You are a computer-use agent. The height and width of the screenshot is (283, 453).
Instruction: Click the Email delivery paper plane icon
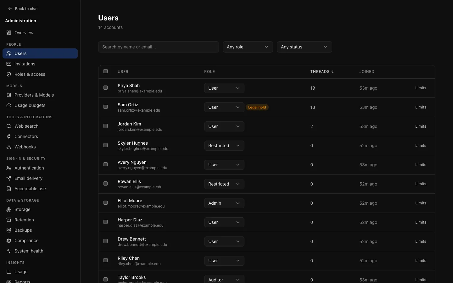[x=9, y=178]
